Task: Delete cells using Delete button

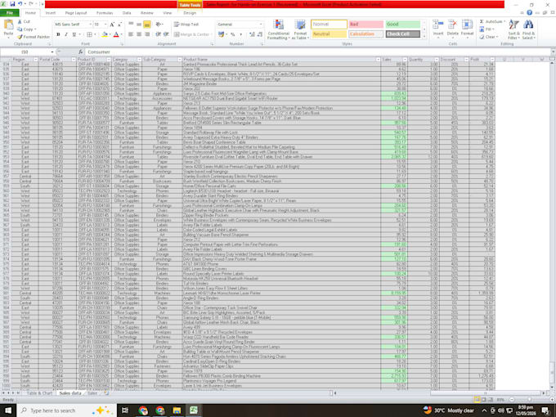Action: tap(452, 29)
